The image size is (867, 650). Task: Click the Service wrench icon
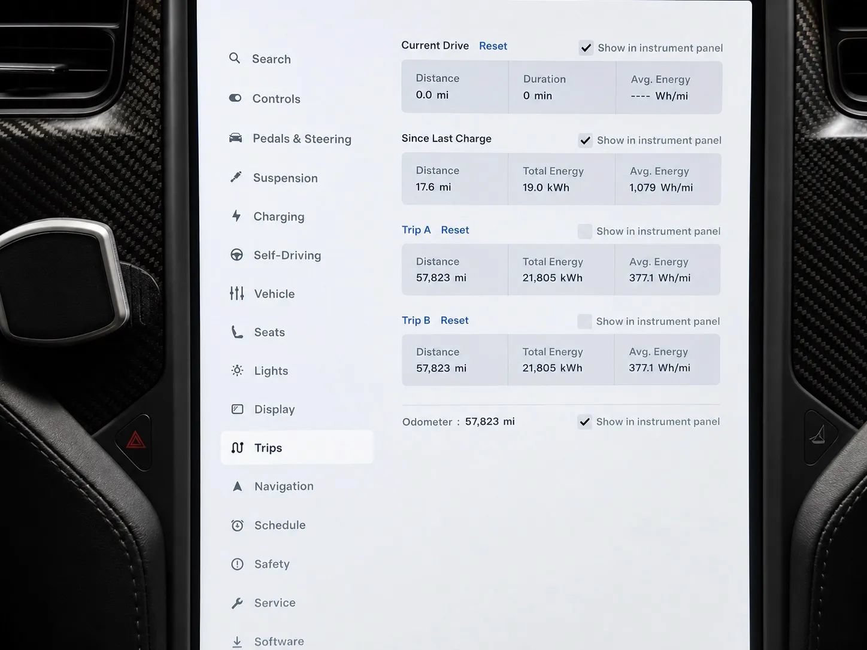(x=237, y=603)
